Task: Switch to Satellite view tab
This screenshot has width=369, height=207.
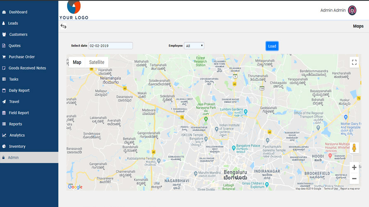Action: (x=97, y=62)
